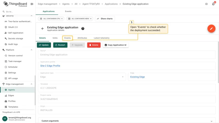Image resolution: width=219 pixels, height=123 pixels.
Task: Open the Existing Edge link
Action: tap(137, 77)
